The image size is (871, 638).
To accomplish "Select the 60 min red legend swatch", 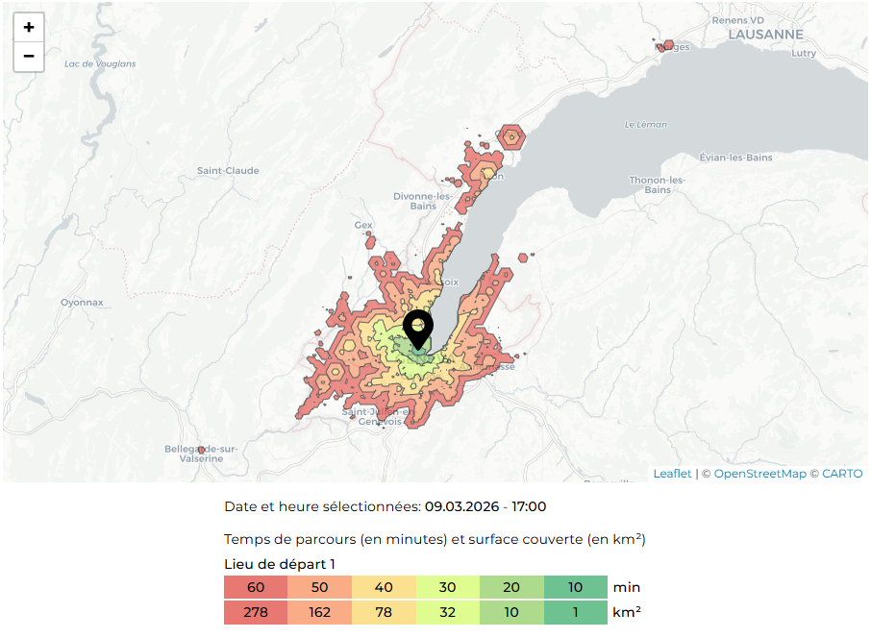I will point(256,587).
